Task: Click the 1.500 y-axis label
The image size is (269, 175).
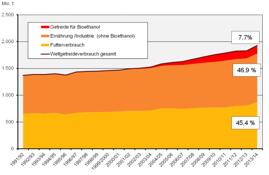Action: pyautogui.click(x=8, y=68)
